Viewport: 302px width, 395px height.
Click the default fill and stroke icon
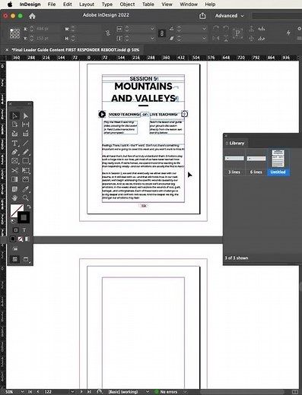coord(13,221)
